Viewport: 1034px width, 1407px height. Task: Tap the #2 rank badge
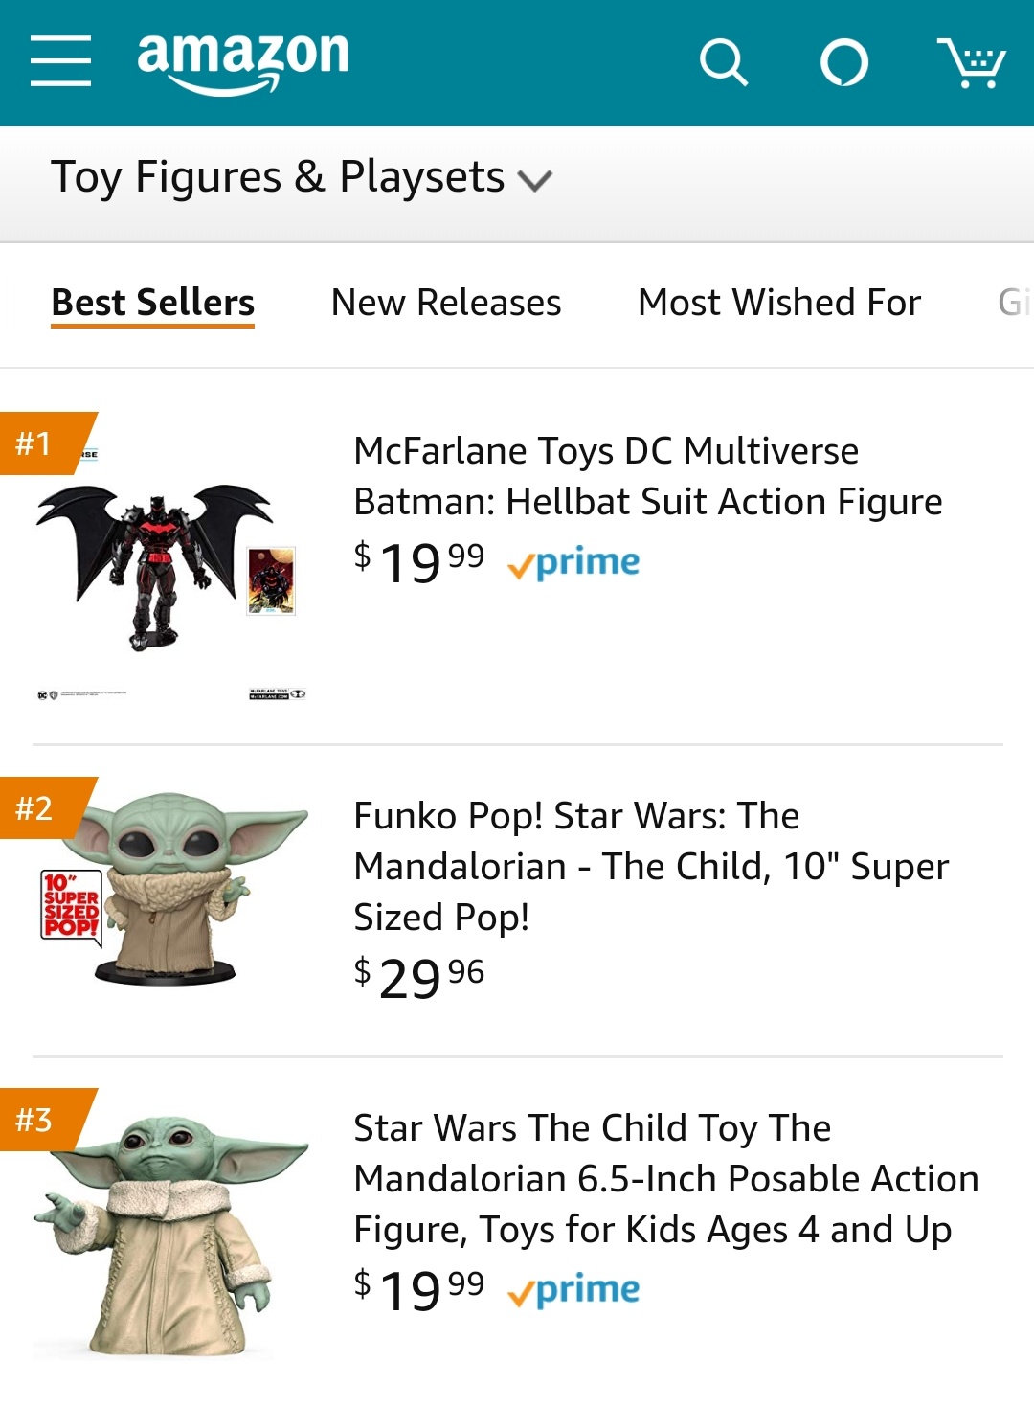36,808
